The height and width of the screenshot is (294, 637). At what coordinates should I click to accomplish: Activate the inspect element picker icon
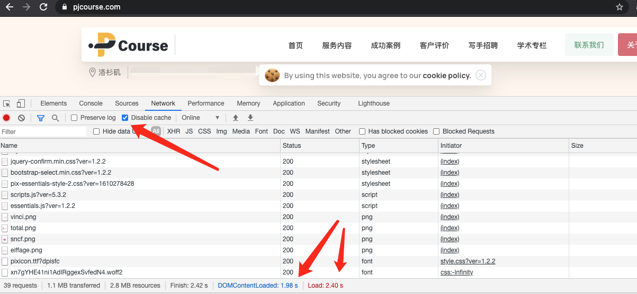pos(7,103)
